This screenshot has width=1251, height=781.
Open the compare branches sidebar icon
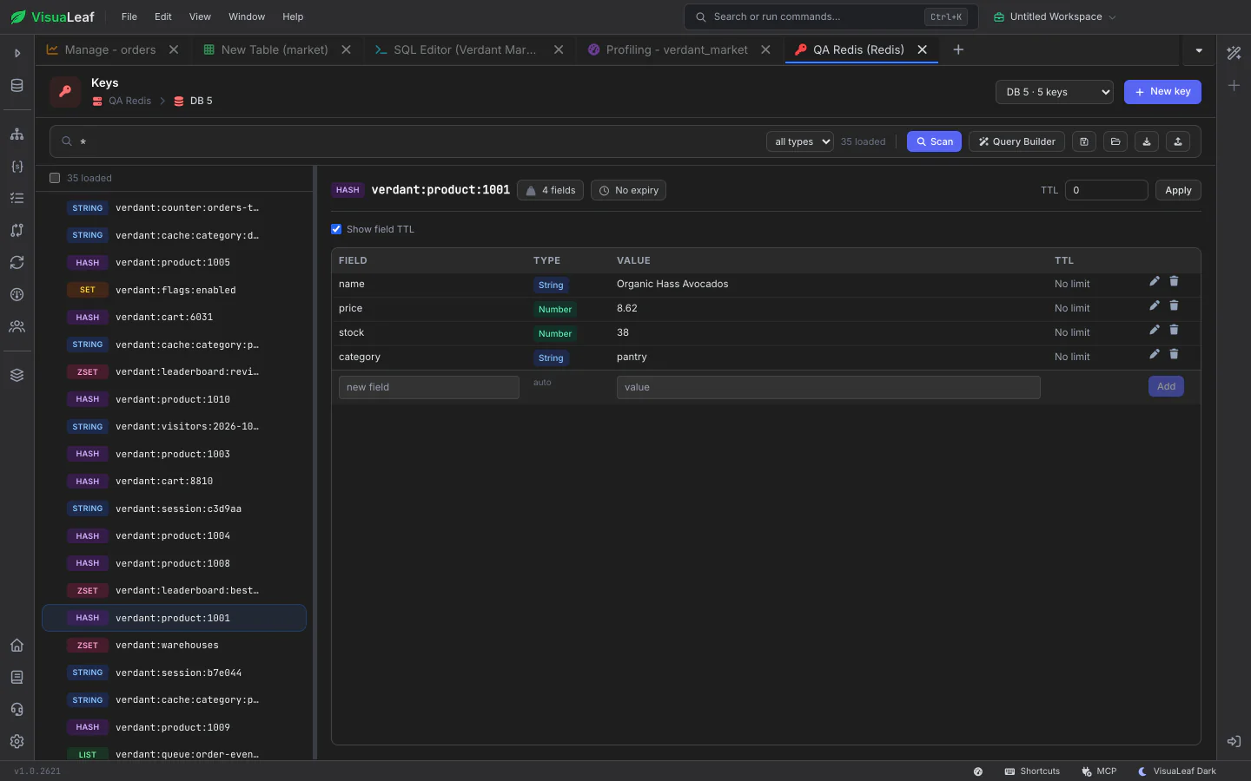(17, 231)
